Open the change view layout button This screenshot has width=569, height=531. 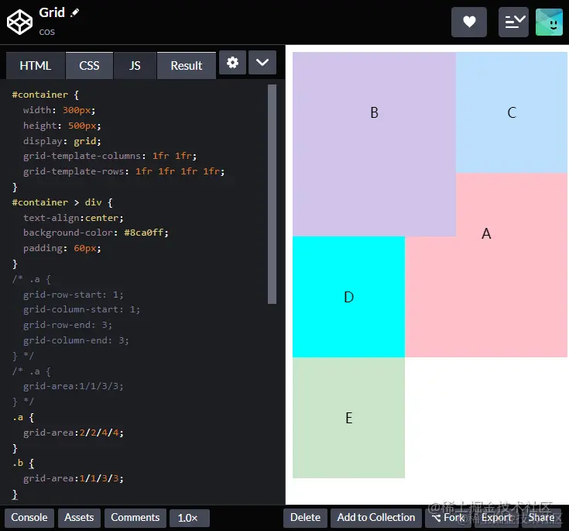513,22
